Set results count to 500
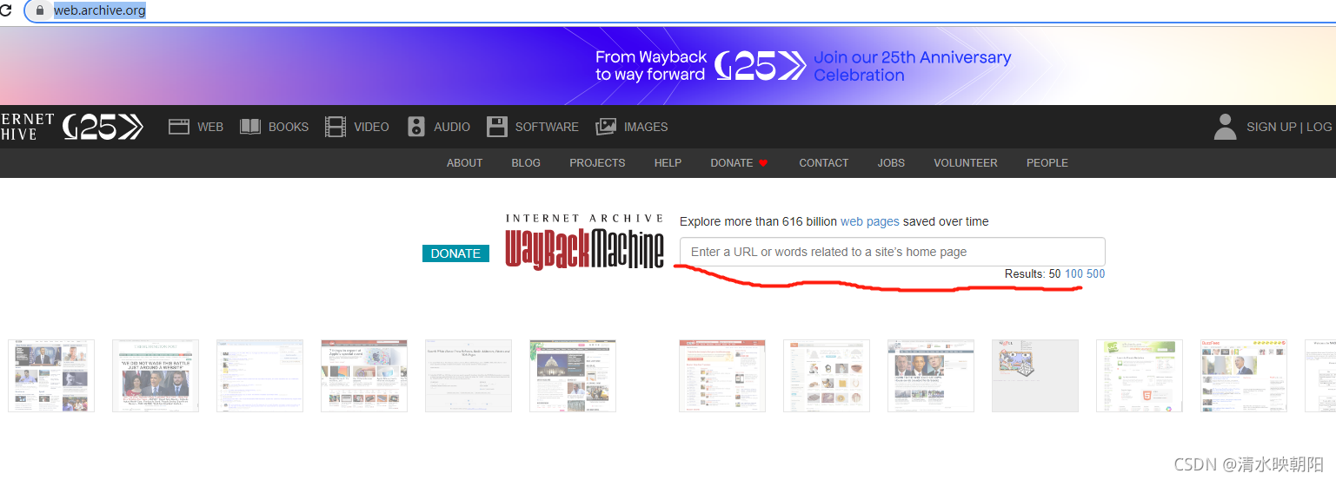 point(1095,274)
